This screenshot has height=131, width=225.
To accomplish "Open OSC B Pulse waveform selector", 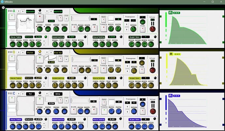I will (30, 52).
